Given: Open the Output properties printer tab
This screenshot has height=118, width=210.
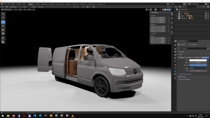Looking at the screenshot, I should pos(175,52).
